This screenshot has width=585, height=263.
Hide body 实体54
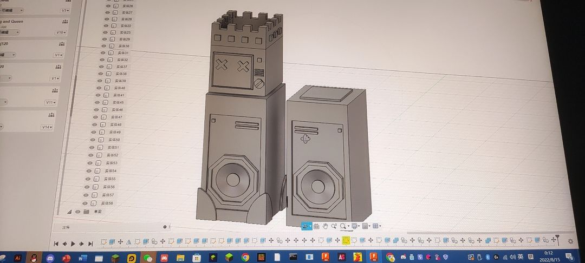pyautogui.click(x=89, y=171)
